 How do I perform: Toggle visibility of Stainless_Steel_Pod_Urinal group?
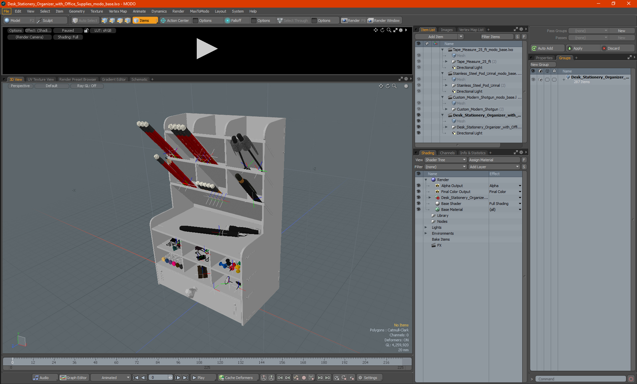pos(419,85)
